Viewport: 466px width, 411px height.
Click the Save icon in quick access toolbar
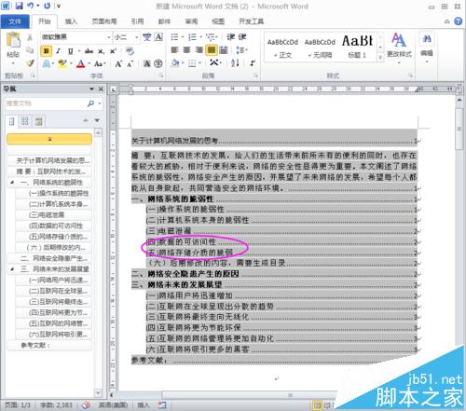point(20,6)
